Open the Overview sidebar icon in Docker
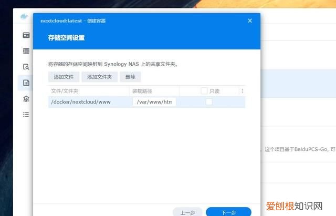 point(26,35)
